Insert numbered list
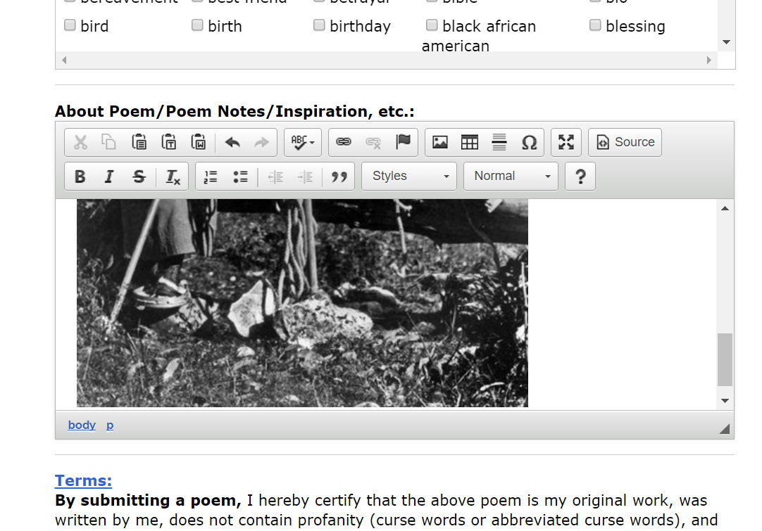The height and width of the screenshot is (531, 762). (x=211, y=177)
